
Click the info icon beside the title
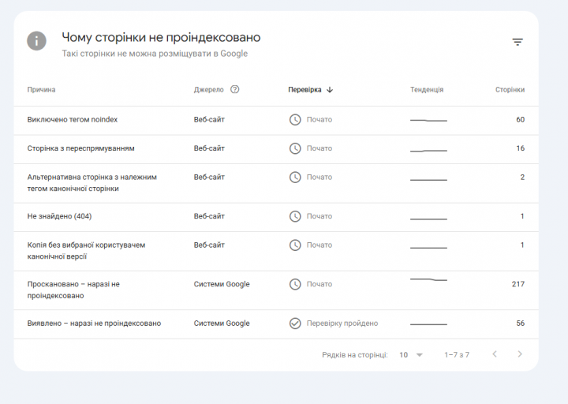(36, 40)
